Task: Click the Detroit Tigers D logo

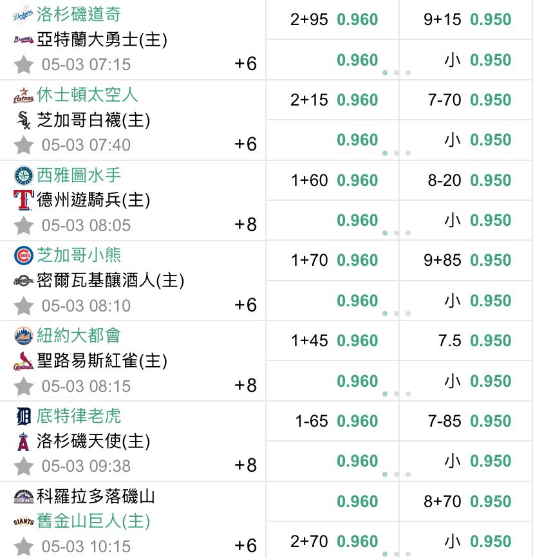Action: click(24, 416)
